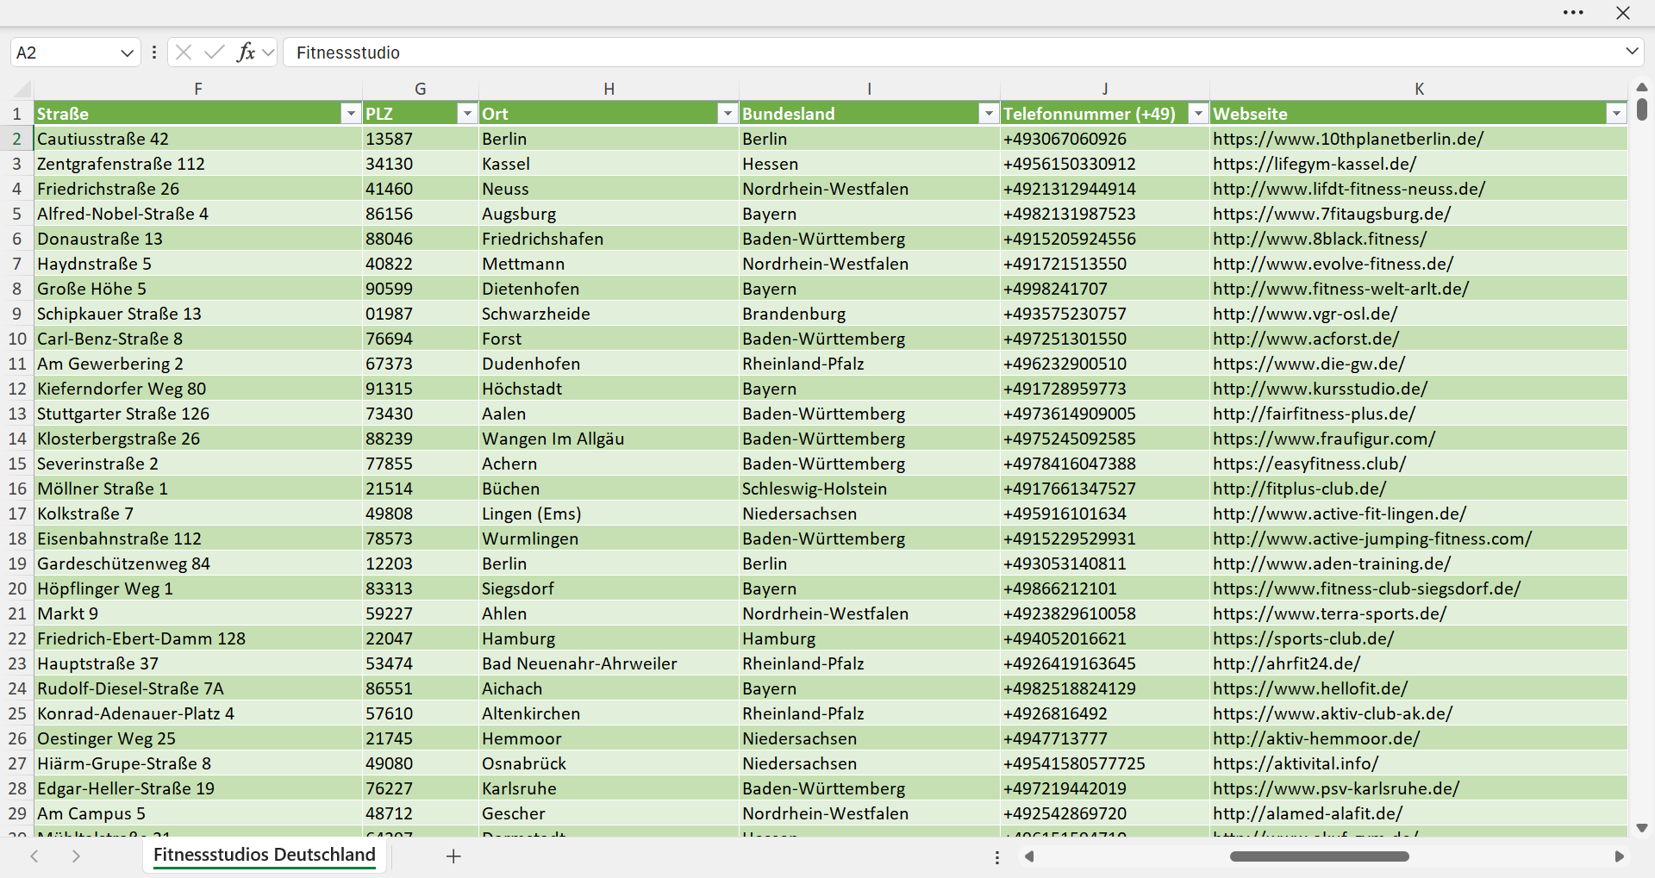1655x878 pixels.
Task: Expand the formula bar with the chevron
Action: tap(1632, 52)
